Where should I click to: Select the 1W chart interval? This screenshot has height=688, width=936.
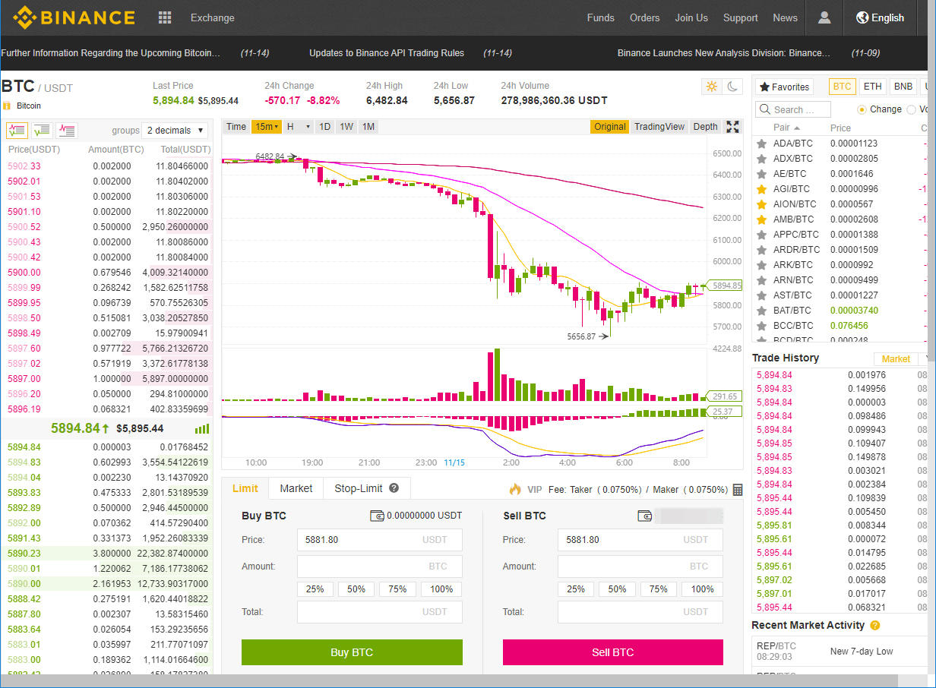click(x=346, y=127)
